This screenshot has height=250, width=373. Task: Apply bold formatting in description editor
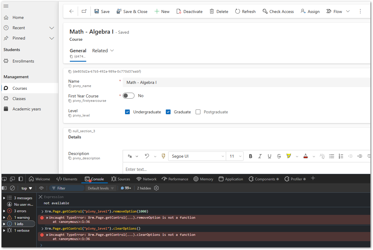(x=251, y=156)
